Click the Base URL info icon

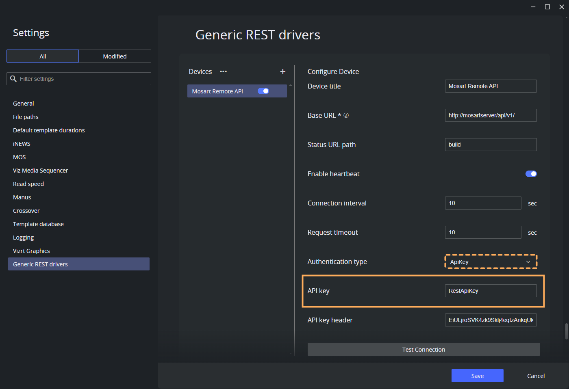click(346, 115)
